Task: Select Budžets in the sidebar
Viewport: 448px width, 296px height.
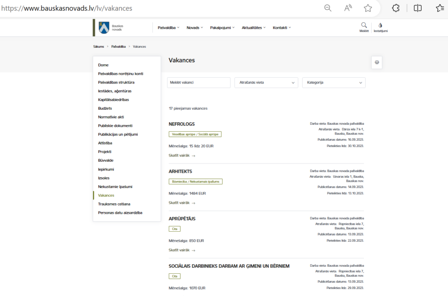Action: pos(105,108)
